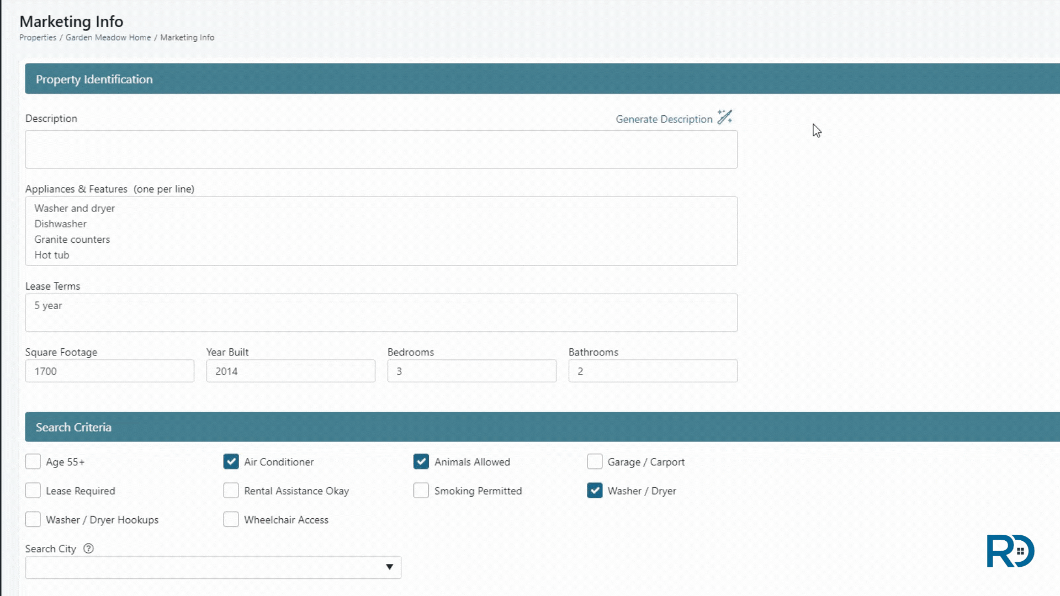Uncheck the Air Conditioner checkbox
The image size is (1060, 596).
pos(231,461)
